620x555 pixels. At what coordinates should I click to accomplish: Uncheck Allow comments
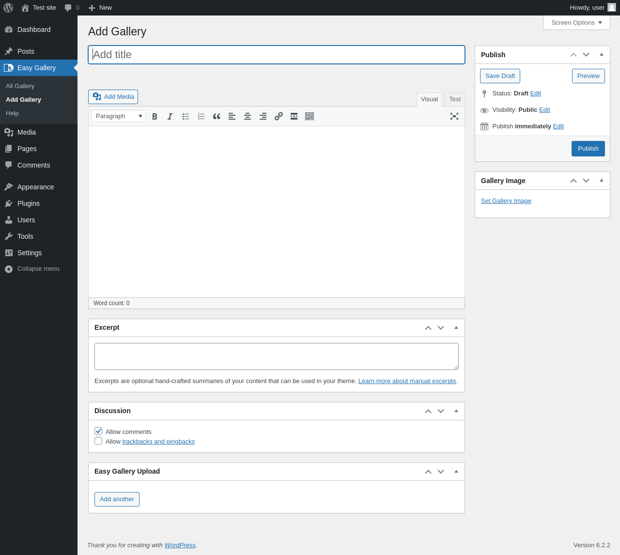[98, 431]
